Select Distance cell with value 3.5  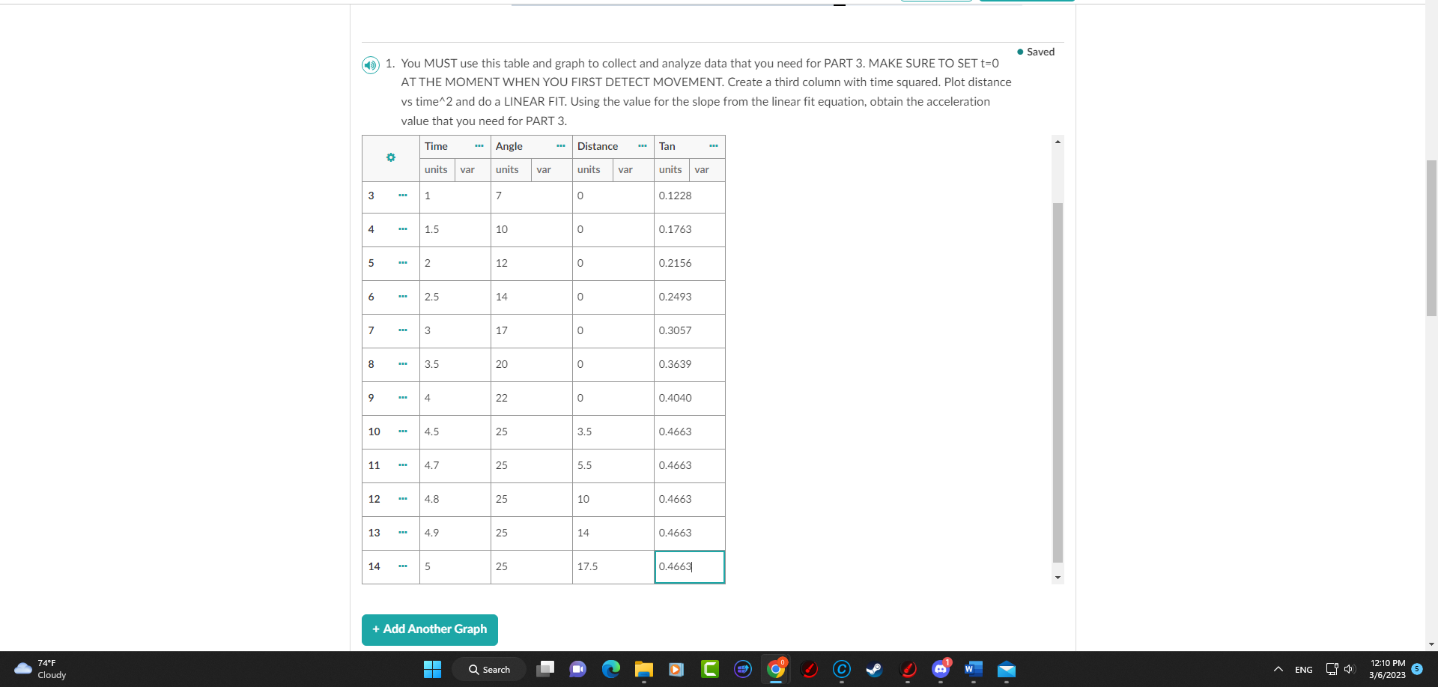pyautogui.click(x=613, y=432)
